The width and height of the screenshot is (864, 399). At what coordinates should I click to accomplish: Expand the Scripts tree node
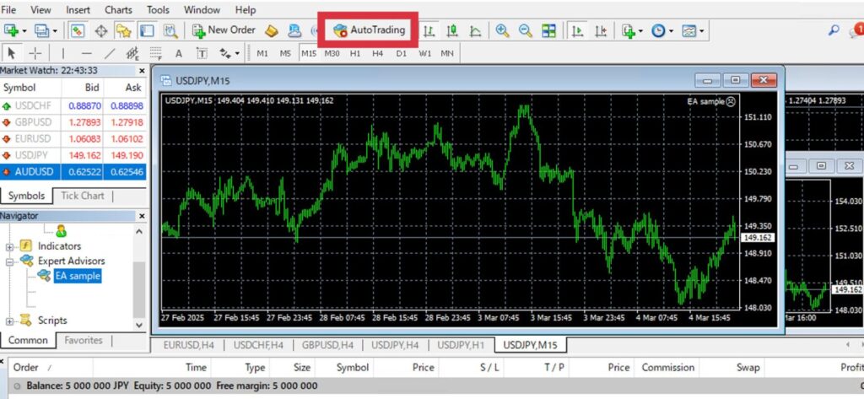9,321
